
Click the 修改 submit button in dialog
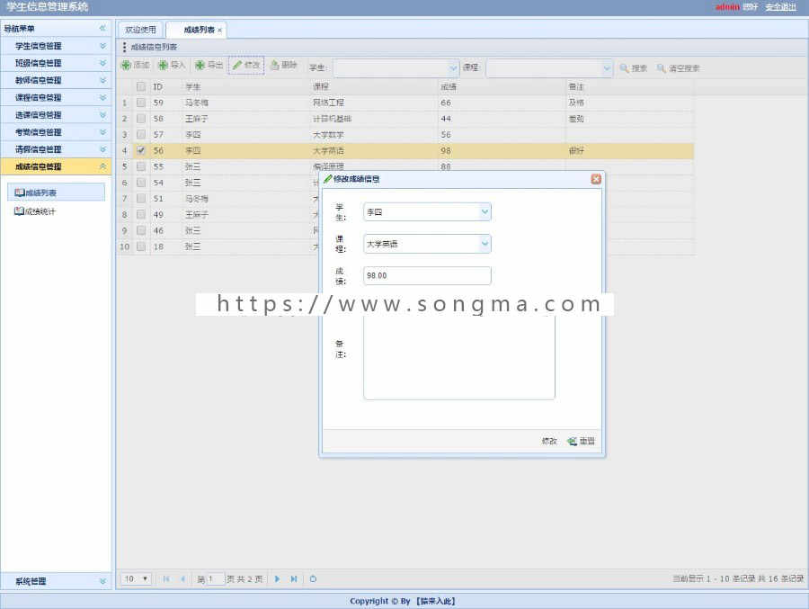click(x=549, y=441)
